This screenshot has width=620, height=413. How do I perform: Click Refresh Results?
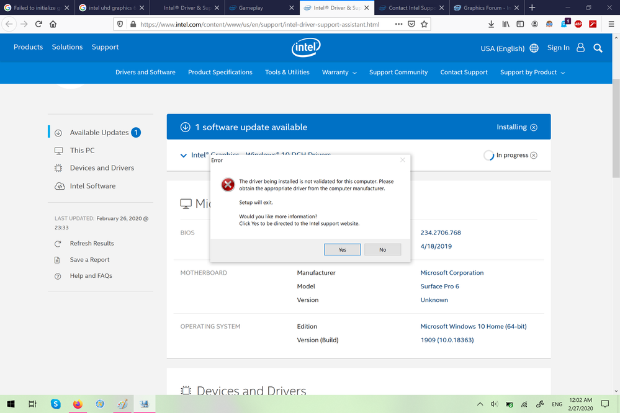pos(92,244)
